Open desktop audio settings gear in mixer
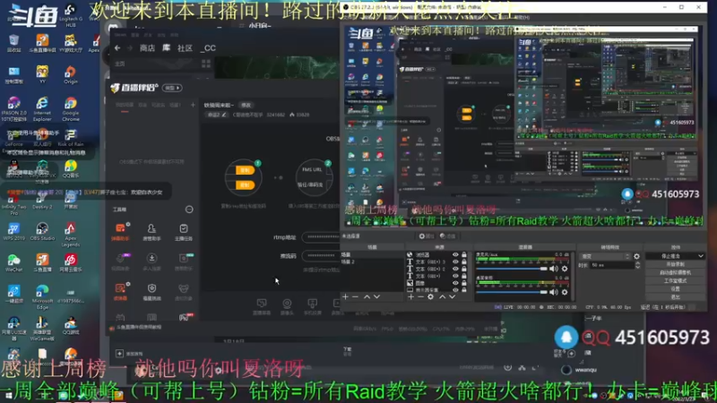 pyautogui.click(x=565, y=292)
